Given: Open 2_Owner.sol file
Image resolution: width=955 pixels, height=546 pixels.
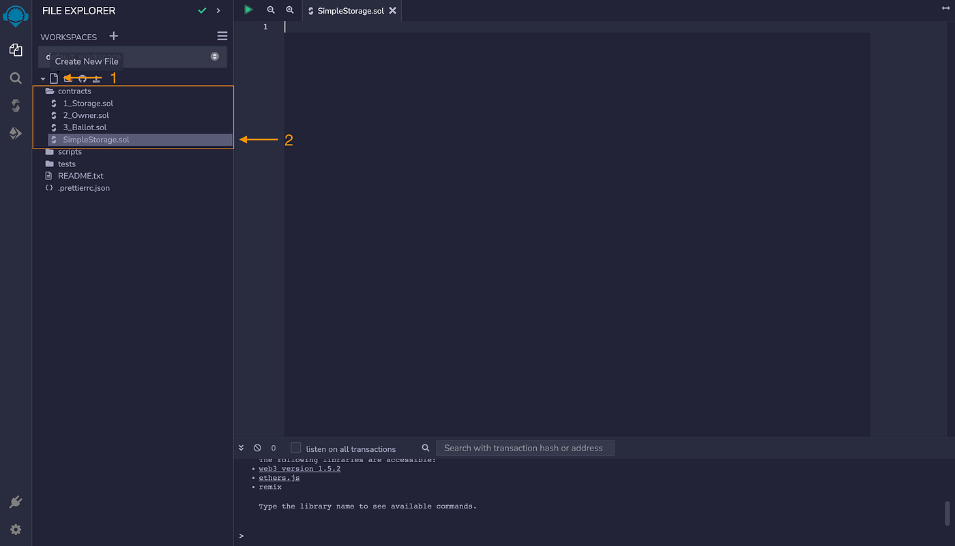Looking at the screenshot, I should [x=86, y=116].
